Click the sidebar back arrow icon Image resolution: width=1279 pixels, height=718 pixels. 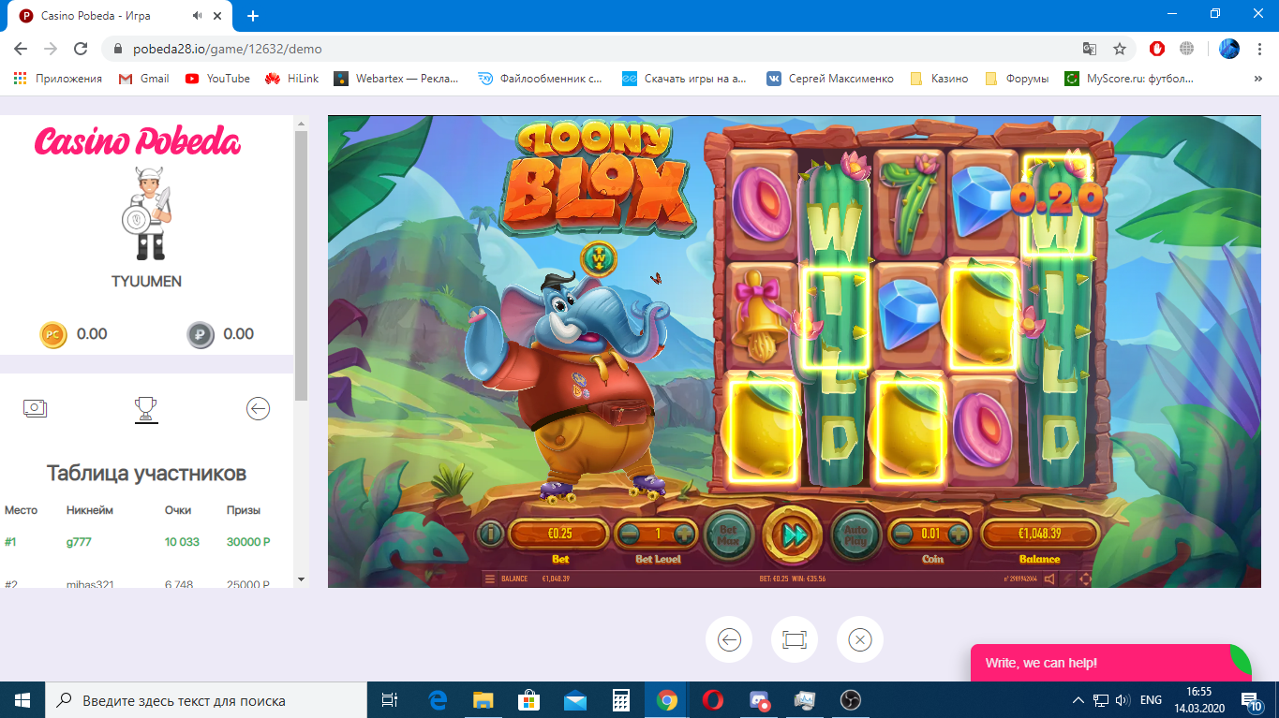(258, 408)
